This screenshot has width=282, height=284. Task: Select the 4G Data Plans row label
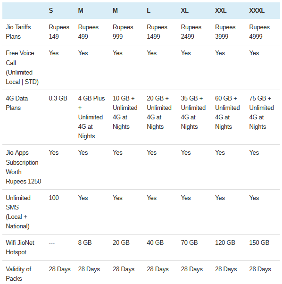click(x=17, y=103)
